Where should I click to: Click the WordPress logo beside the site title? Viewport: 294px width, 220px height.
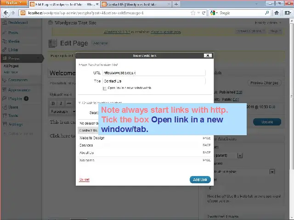pyautogui.click(x=51, y=22)
